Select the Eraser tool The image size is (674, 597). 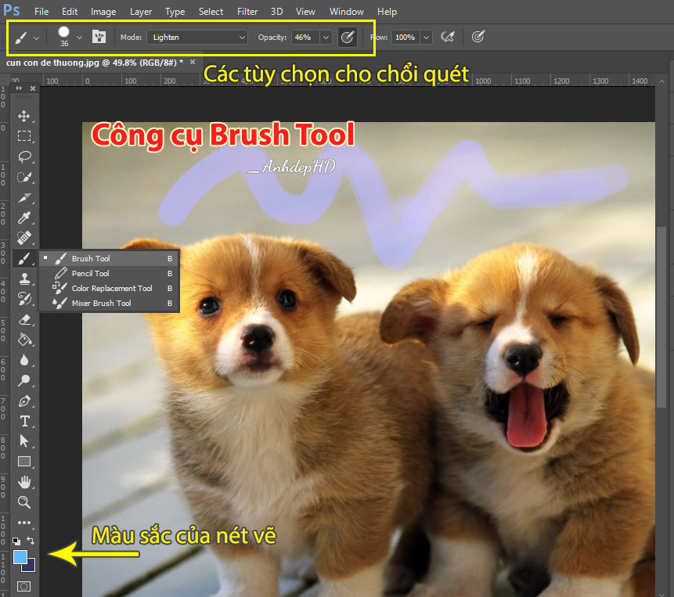coord(24,319)
